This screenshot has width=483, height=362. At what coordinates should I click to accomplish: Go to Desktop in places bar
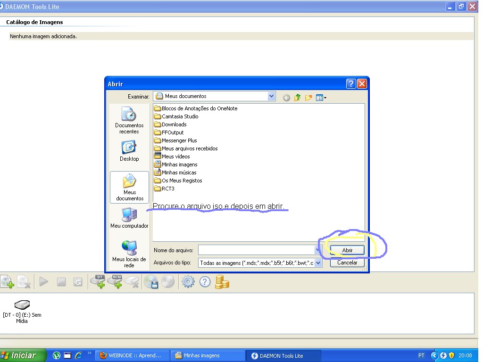point(129,151)
